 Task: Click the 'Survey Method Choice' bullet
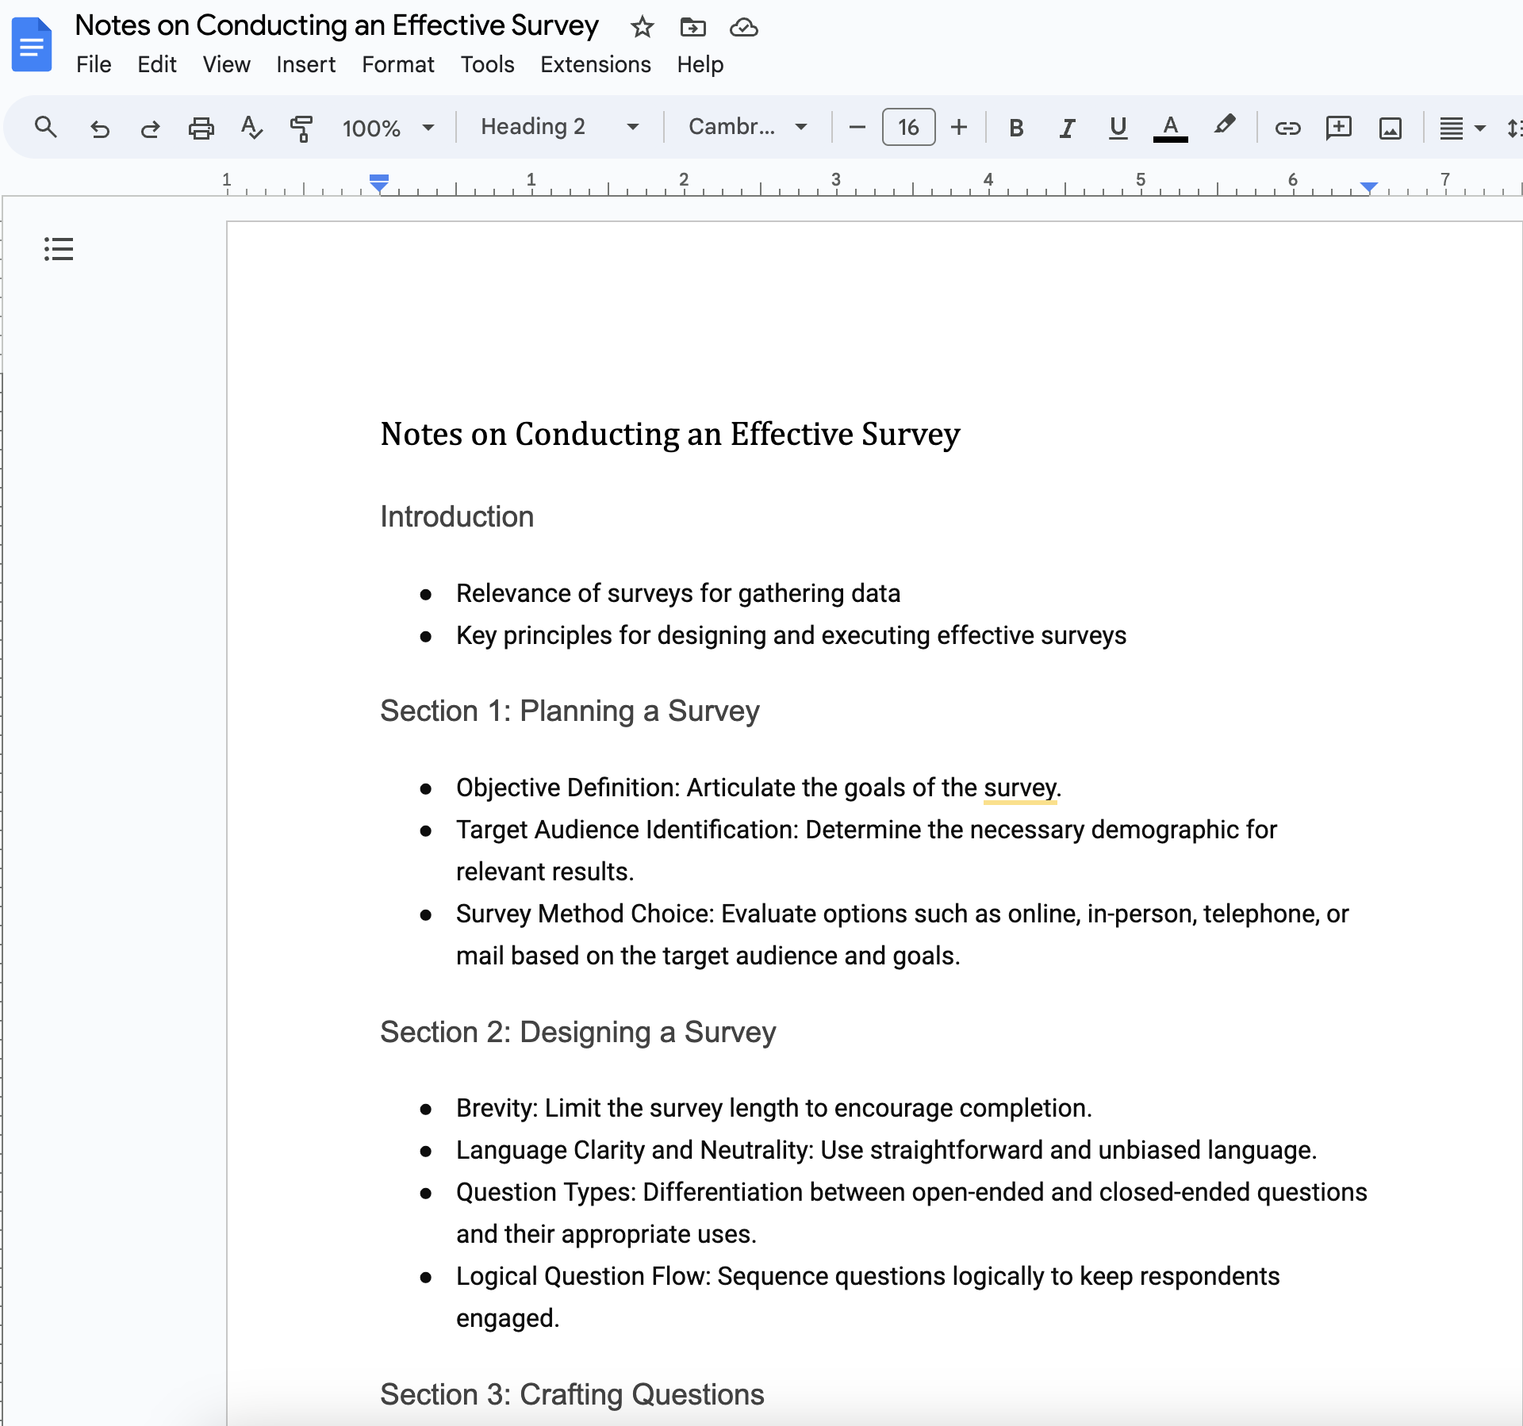coord(902,934)
